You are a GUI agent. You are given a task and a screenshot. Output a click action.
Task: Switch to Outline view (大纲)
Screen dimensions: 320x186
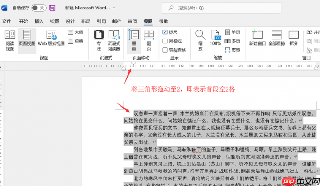pyautogui.click(x=75, y=32)
